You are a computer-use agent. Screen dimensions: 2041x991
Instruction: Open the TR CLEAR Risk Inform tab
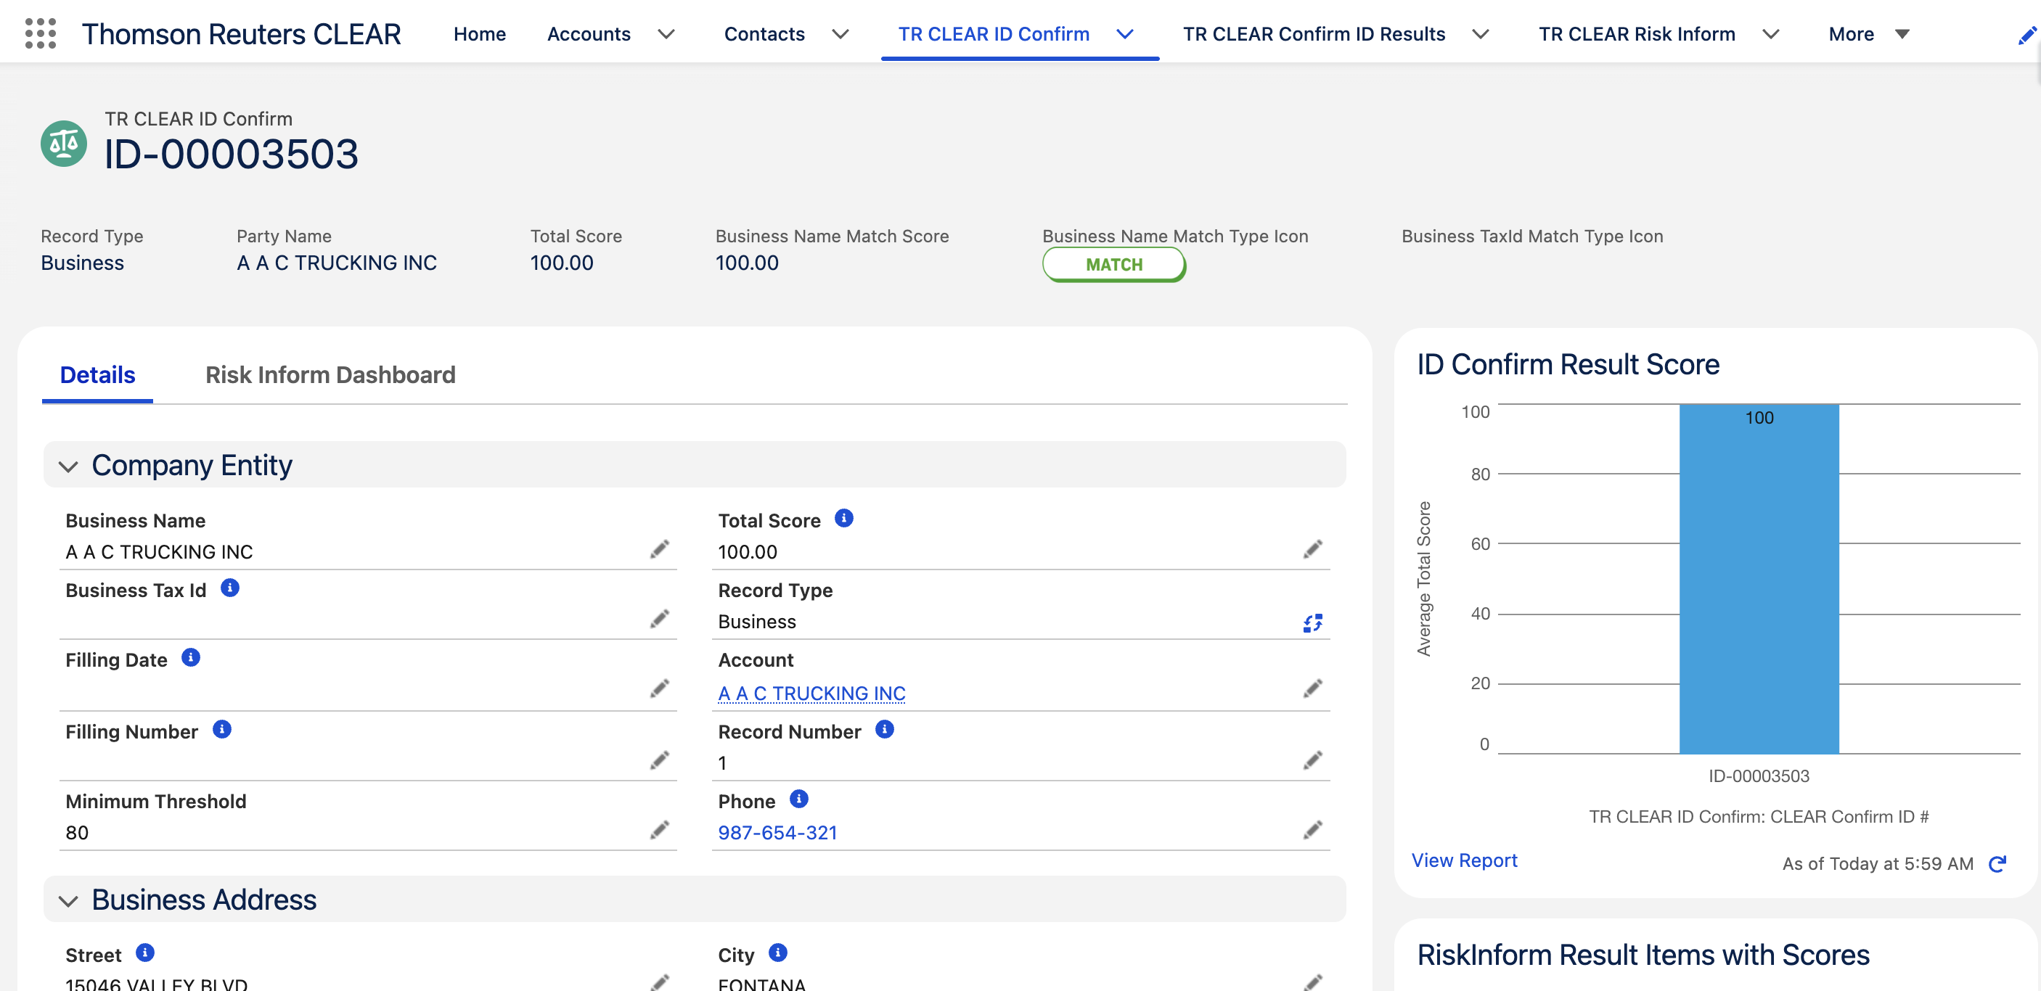coord(1636,34)
